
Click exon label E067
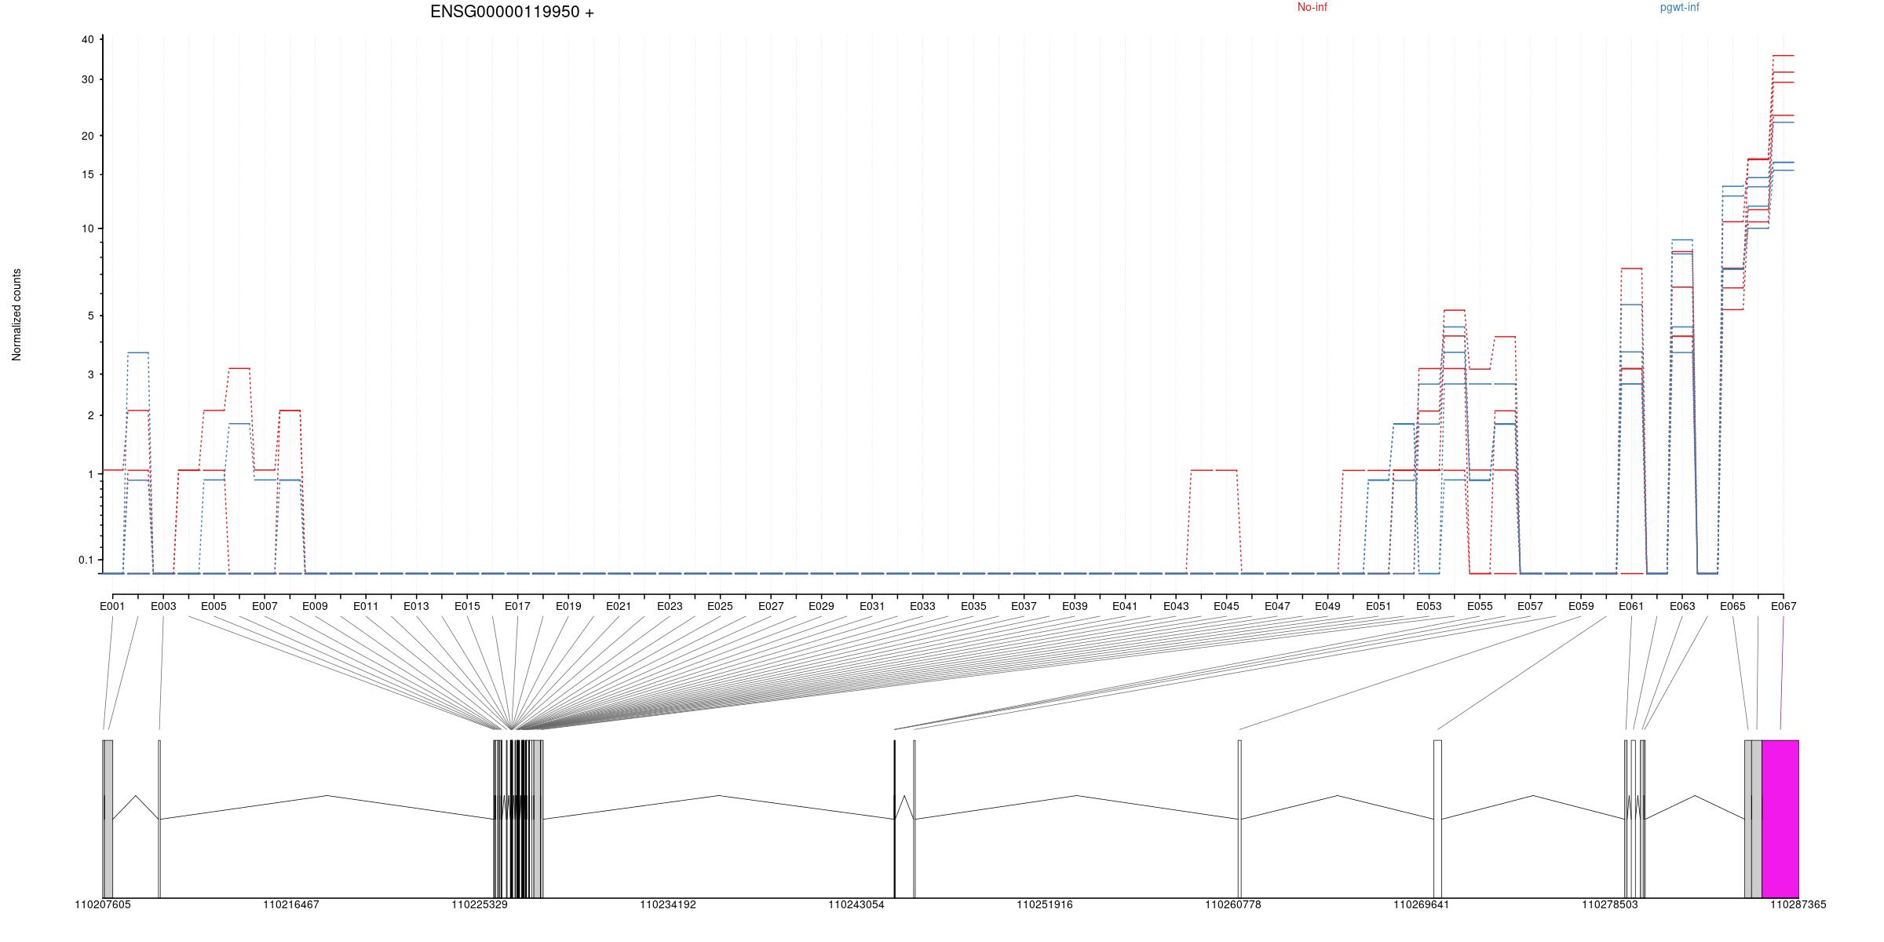pyautogui.click(x=1784, y=606)
